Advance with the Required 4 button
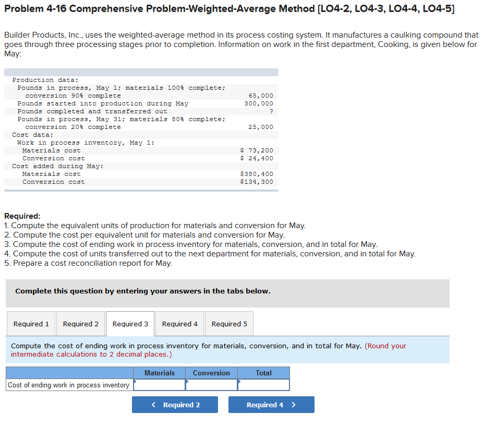This screenshot has width=483, height=425. tap(271, 405)
